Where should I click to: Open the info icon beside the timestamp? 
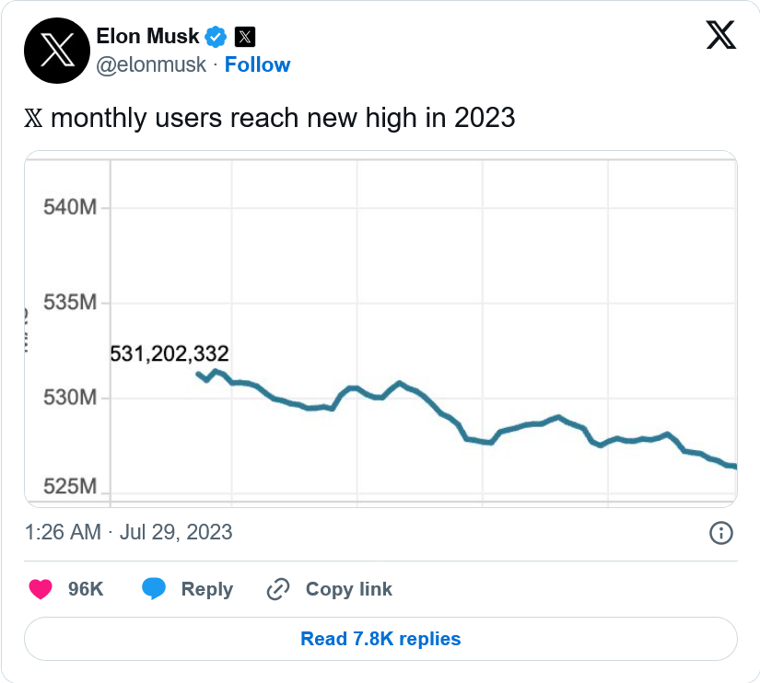point(720,532)
